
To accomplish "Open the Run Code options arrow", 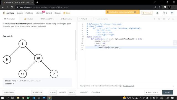I will pos(157,92).
